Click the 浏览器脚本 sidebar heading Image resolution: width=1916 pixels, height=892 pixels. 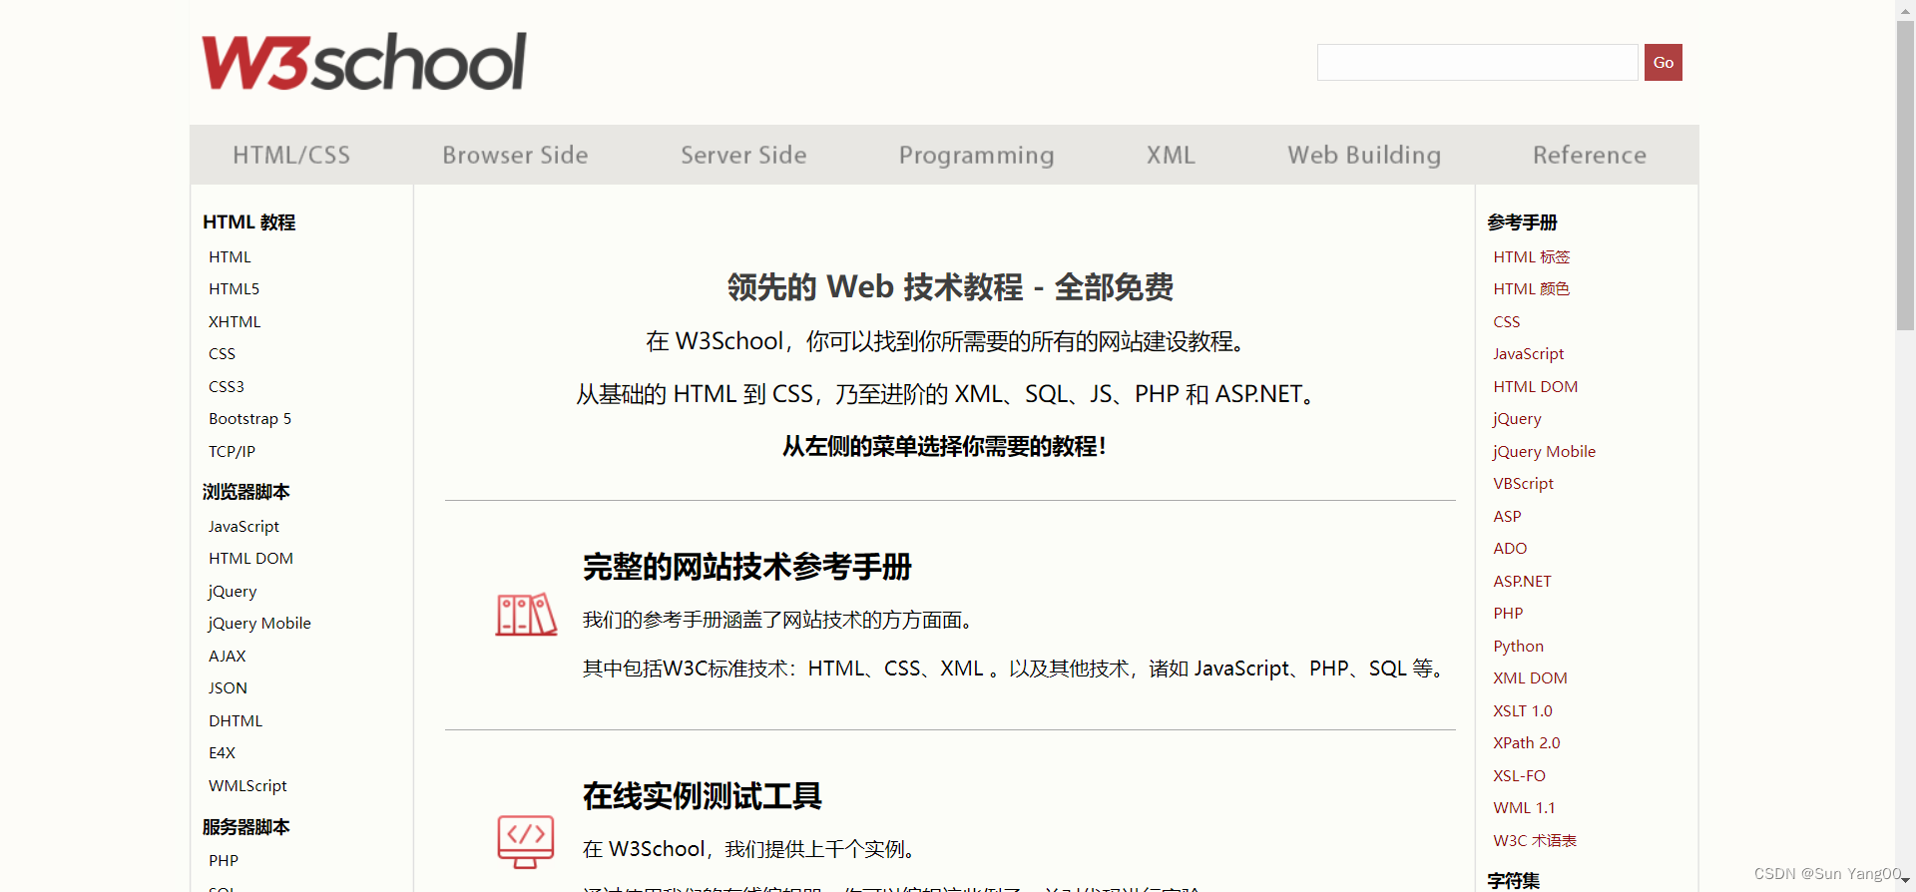point(246,492)
